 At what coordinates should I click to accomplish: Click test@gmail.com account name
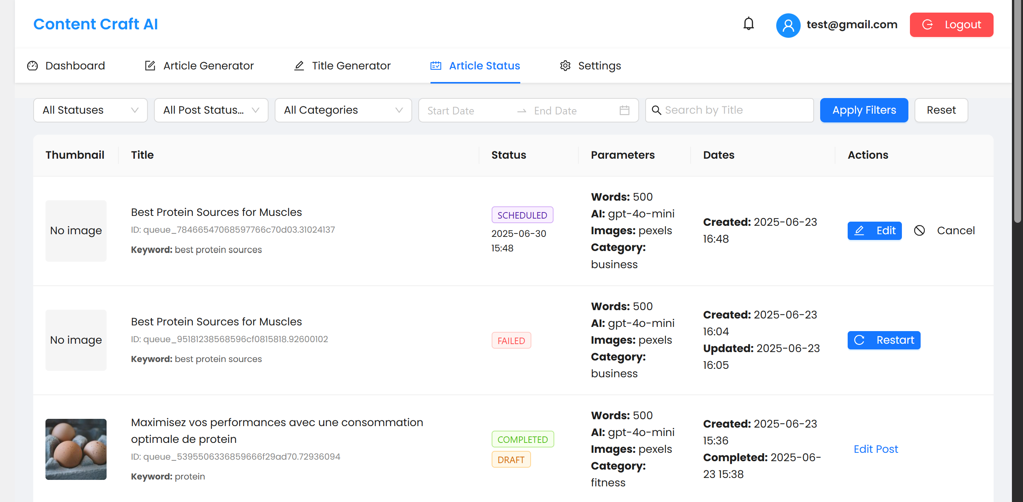[x=851, y=24]
